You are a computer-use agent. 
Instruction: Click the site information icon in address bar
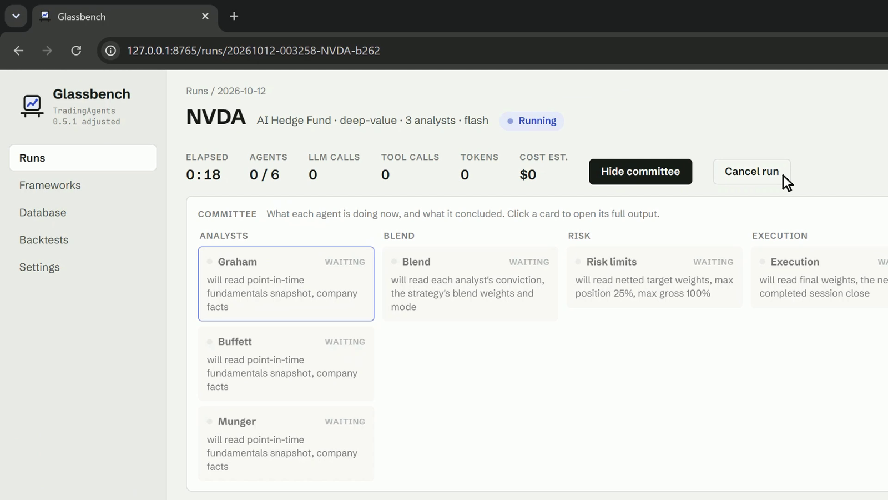pos(111,51)
